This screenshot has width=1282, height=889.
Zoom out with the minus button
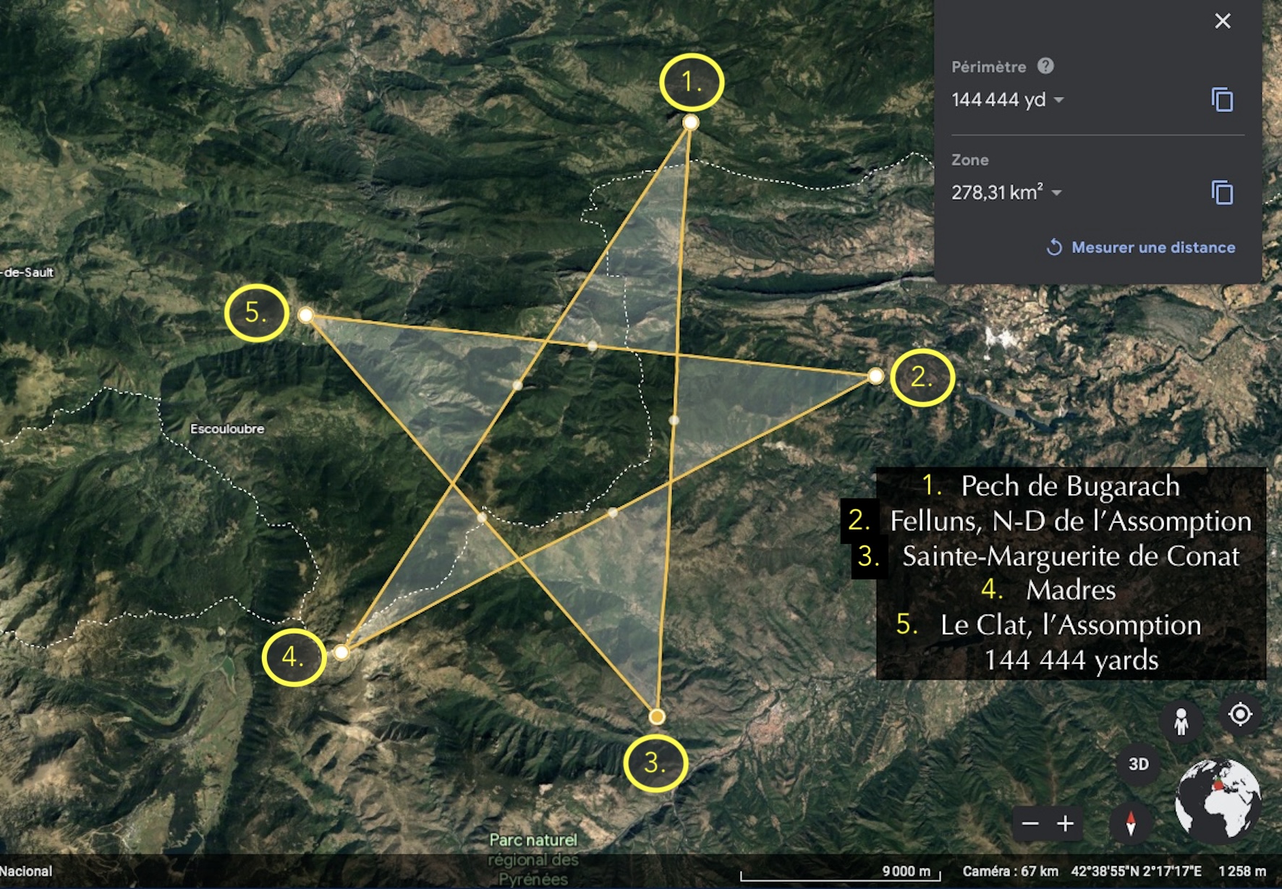click(1030, 823)
